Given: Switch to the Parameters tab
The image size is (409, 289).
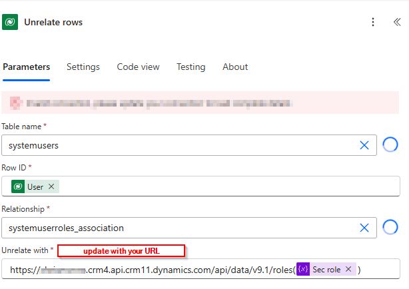Looking at the screenshot, I should click(26, 67).
